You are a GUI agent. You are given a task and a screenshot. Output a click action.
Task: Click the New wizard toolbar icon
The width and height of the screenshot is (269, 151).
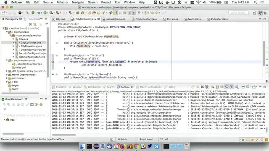point(3,13)
